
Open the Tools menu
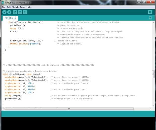tap(23, 7)
